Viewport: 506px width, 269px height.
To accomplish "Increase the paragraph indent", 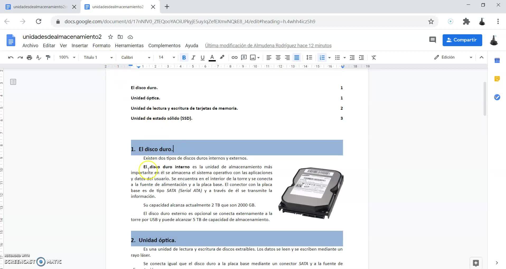I will click(362, 57).
